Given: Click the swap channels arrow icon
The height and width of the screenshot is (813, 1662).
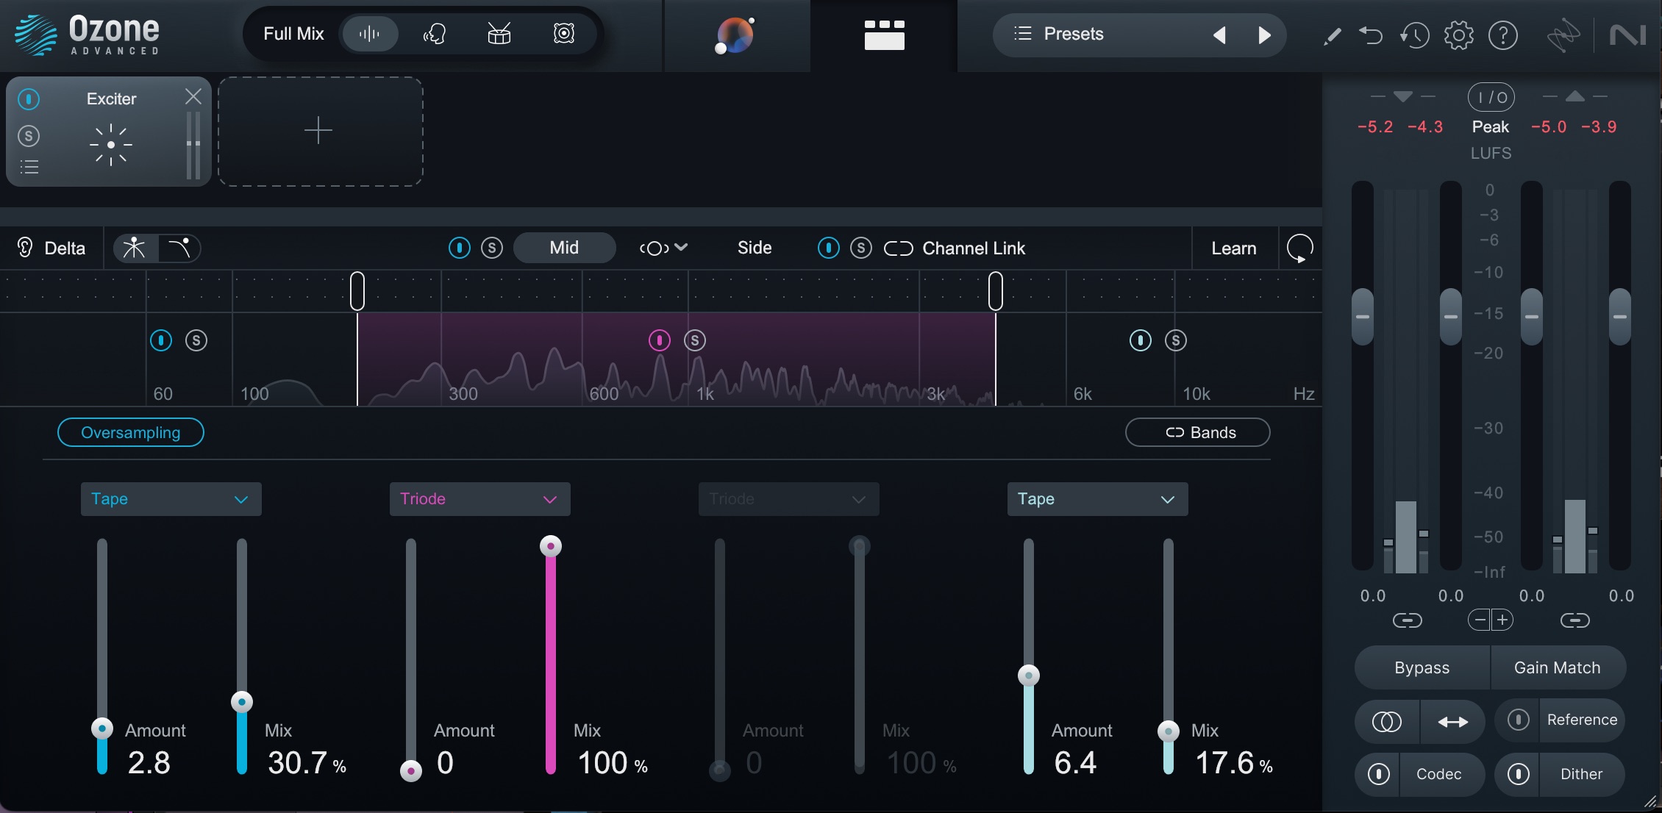Looking at the screenshot, I should (1452, 721).
